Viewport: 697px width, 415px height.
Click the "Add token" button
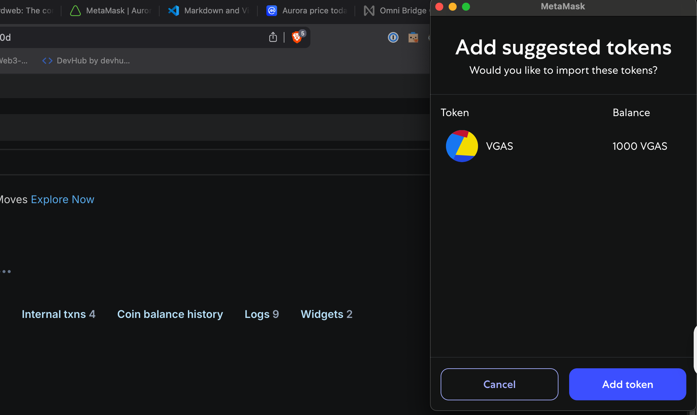click(x=627, y=384)
